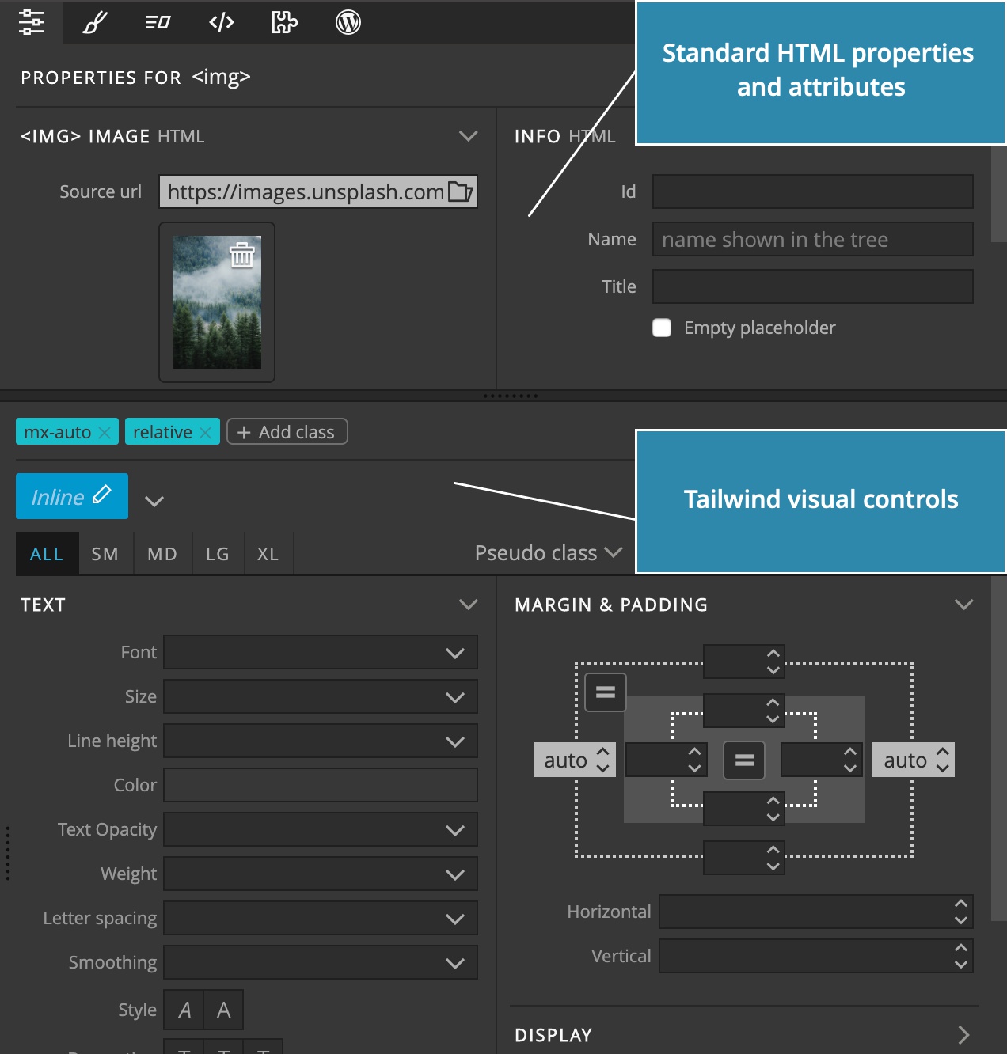Open the Pseudo class dropdown

point(549,553)
